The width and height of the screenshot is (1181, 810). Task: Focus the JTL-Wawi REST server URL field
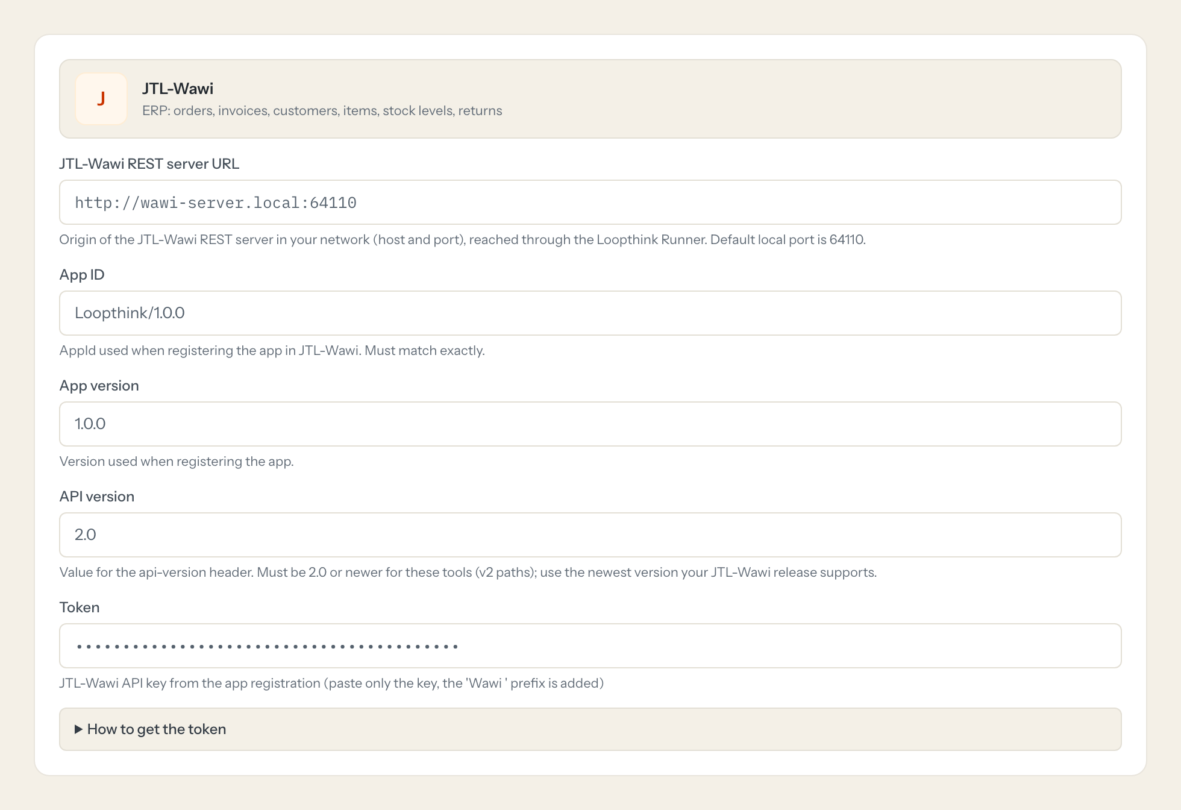click(590, 202)
